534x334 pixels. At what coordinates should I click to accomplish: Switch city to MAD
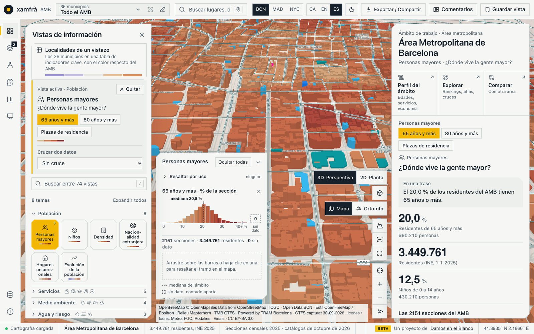click(278, 9)
